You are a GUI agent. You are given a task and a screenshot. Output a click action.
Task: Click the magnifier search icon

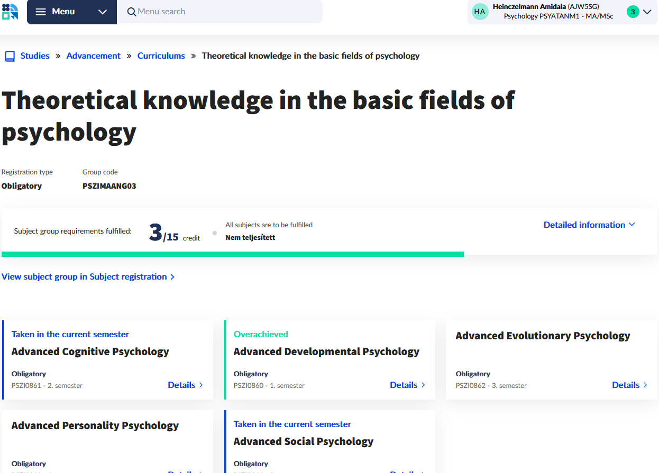pos(132,12)
